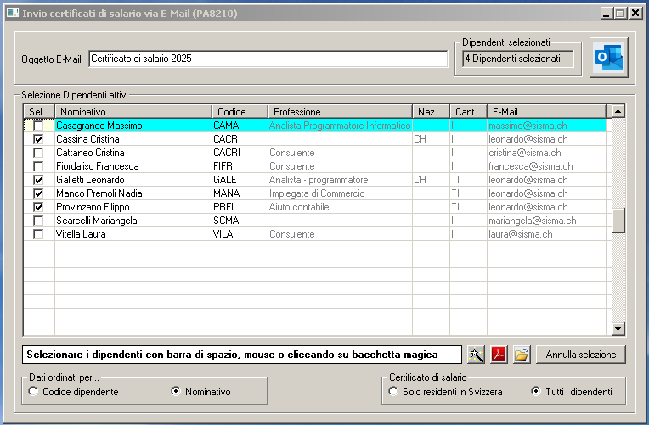Sort by the Nominativo column header
Screen dimensions: 649x425
click(133, 111)
